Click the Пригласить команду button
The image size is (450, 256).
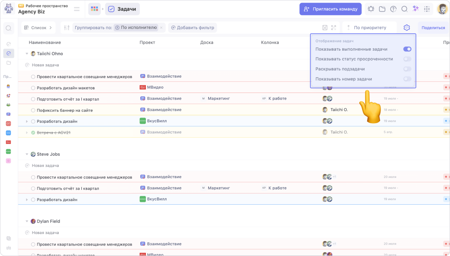330,9
